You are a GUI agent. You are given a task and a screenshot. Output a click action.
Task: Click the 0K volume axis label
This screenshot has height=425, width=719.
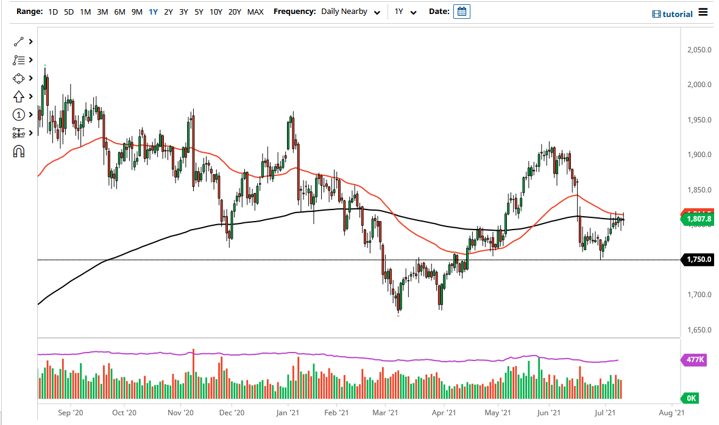click(690, 398)
